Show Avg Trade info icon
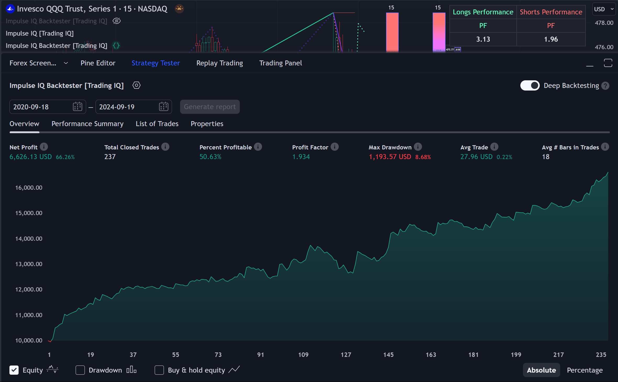618x382 pixels. 494,147
